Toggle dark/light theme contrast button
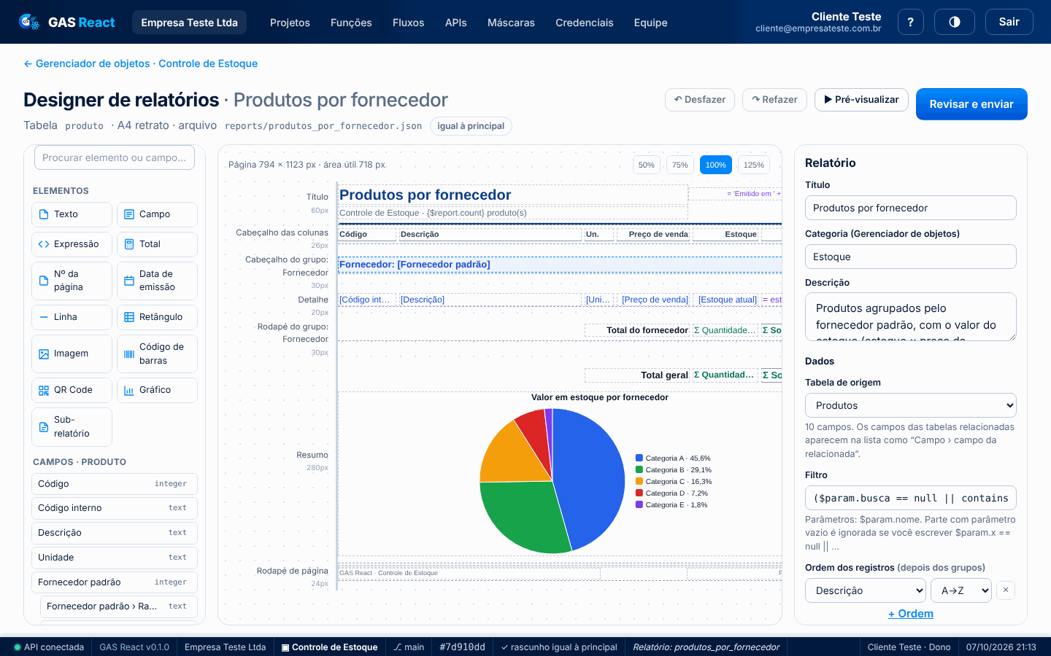The width and height of the screenshot is (1051, 656). tap(954, 22)
